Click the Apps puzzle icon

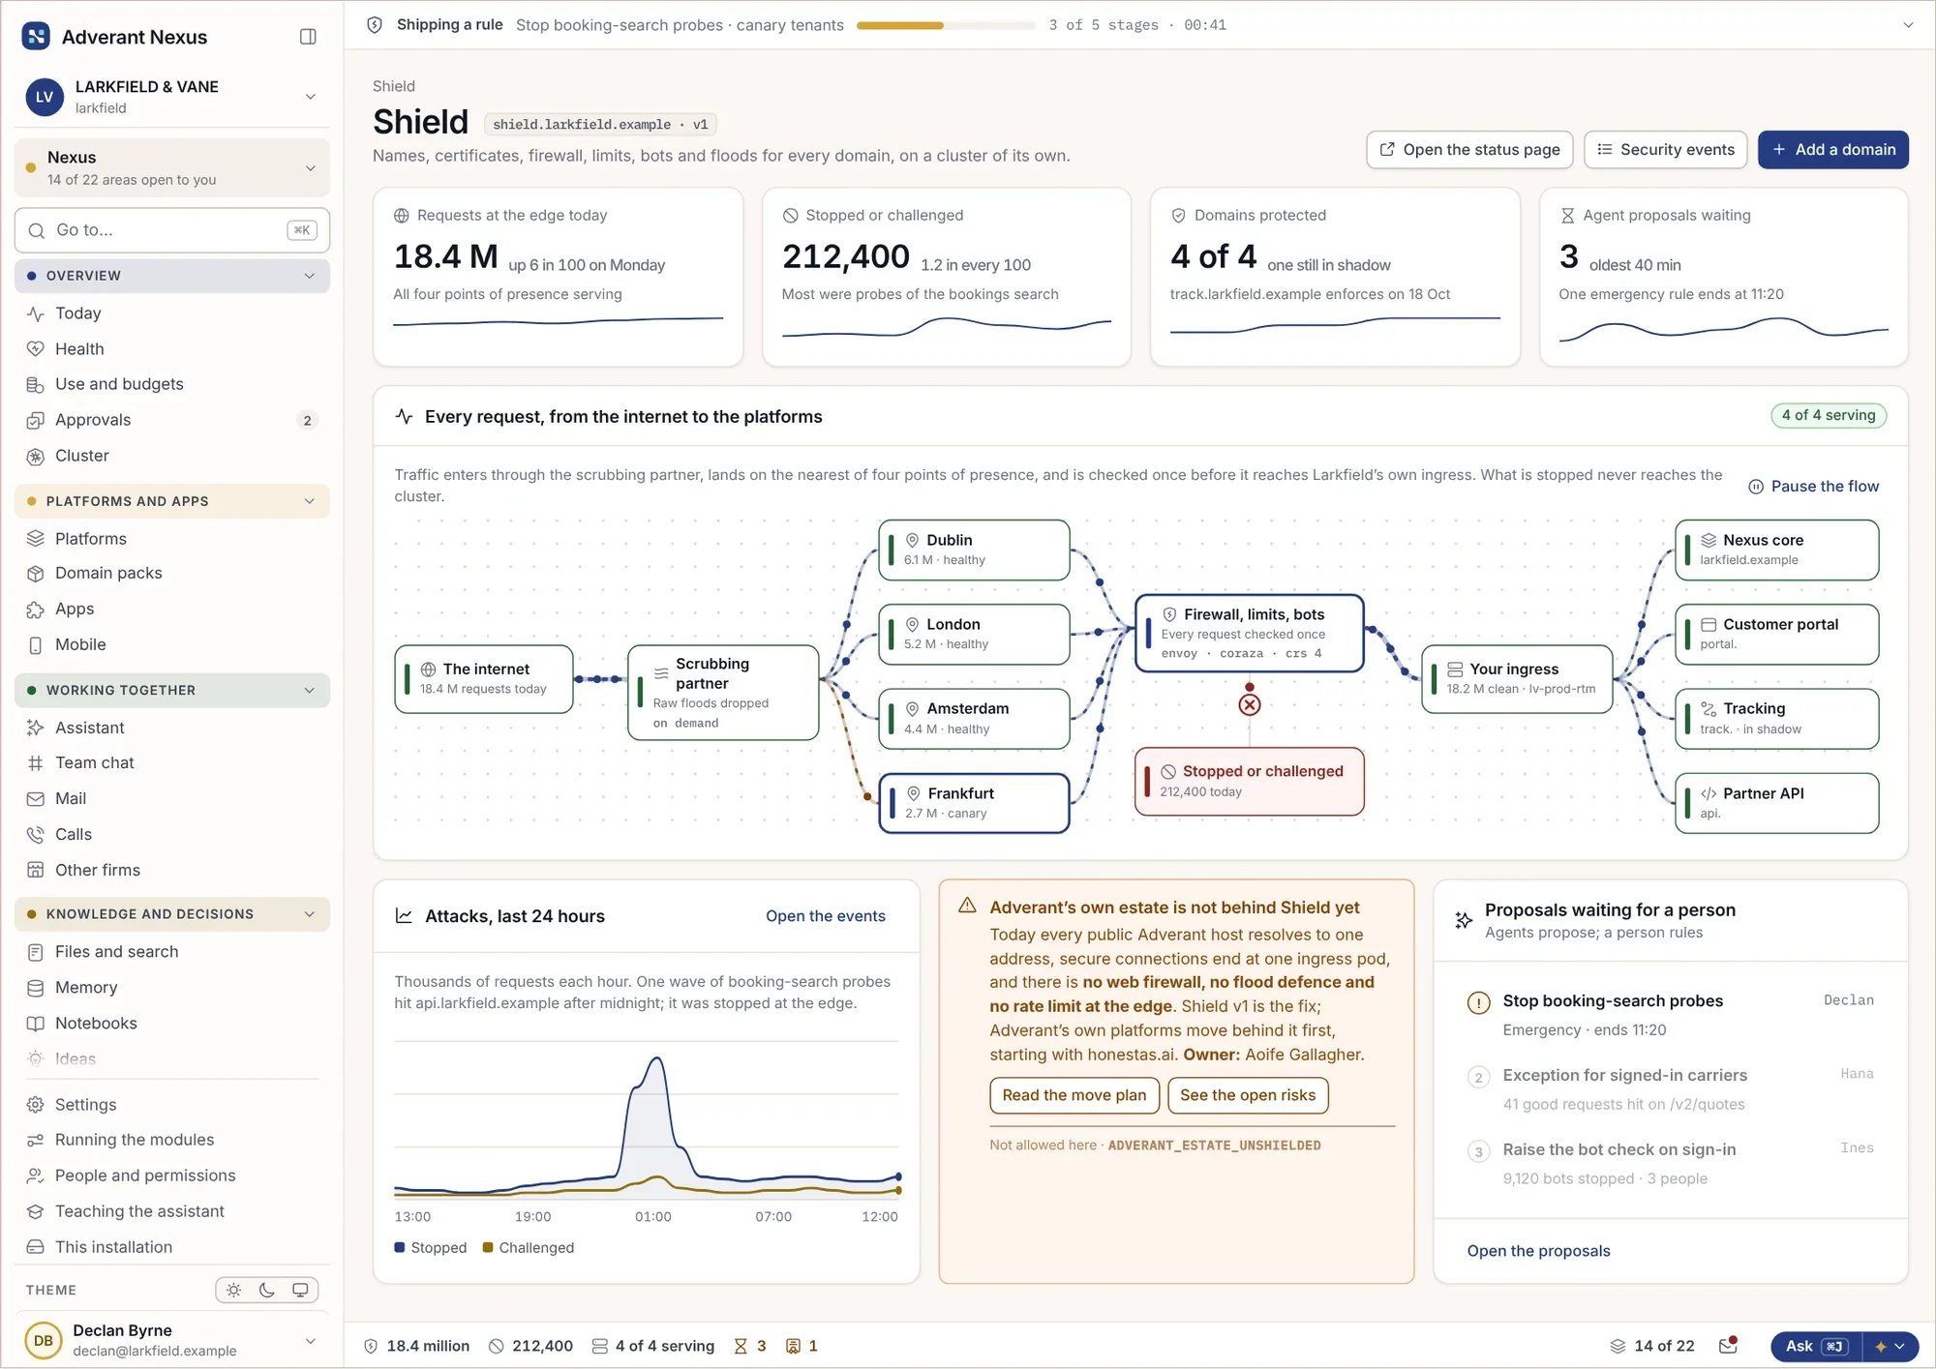coord(36,610)
